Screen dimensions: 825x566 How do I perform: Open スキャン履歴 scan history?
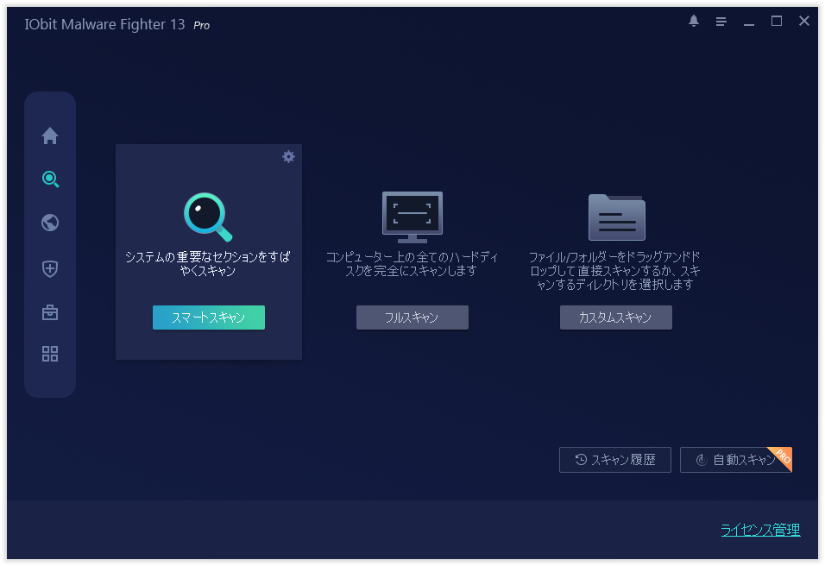tap(614, 460)
